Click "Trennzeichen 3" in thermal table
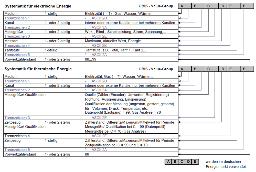 click(x=17, y=118)
